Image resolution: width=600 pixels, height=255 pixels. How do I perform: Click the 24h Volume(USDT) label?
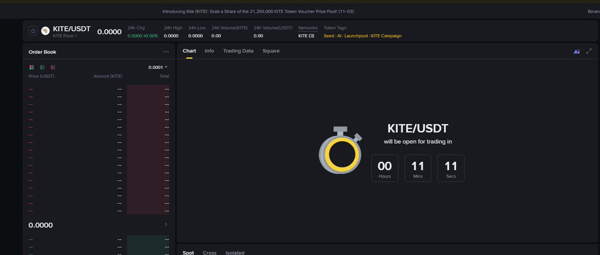coord(272,28)
